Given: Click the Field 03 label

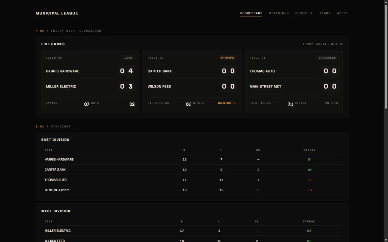Looking at the screenshot, I should (257, 58).
